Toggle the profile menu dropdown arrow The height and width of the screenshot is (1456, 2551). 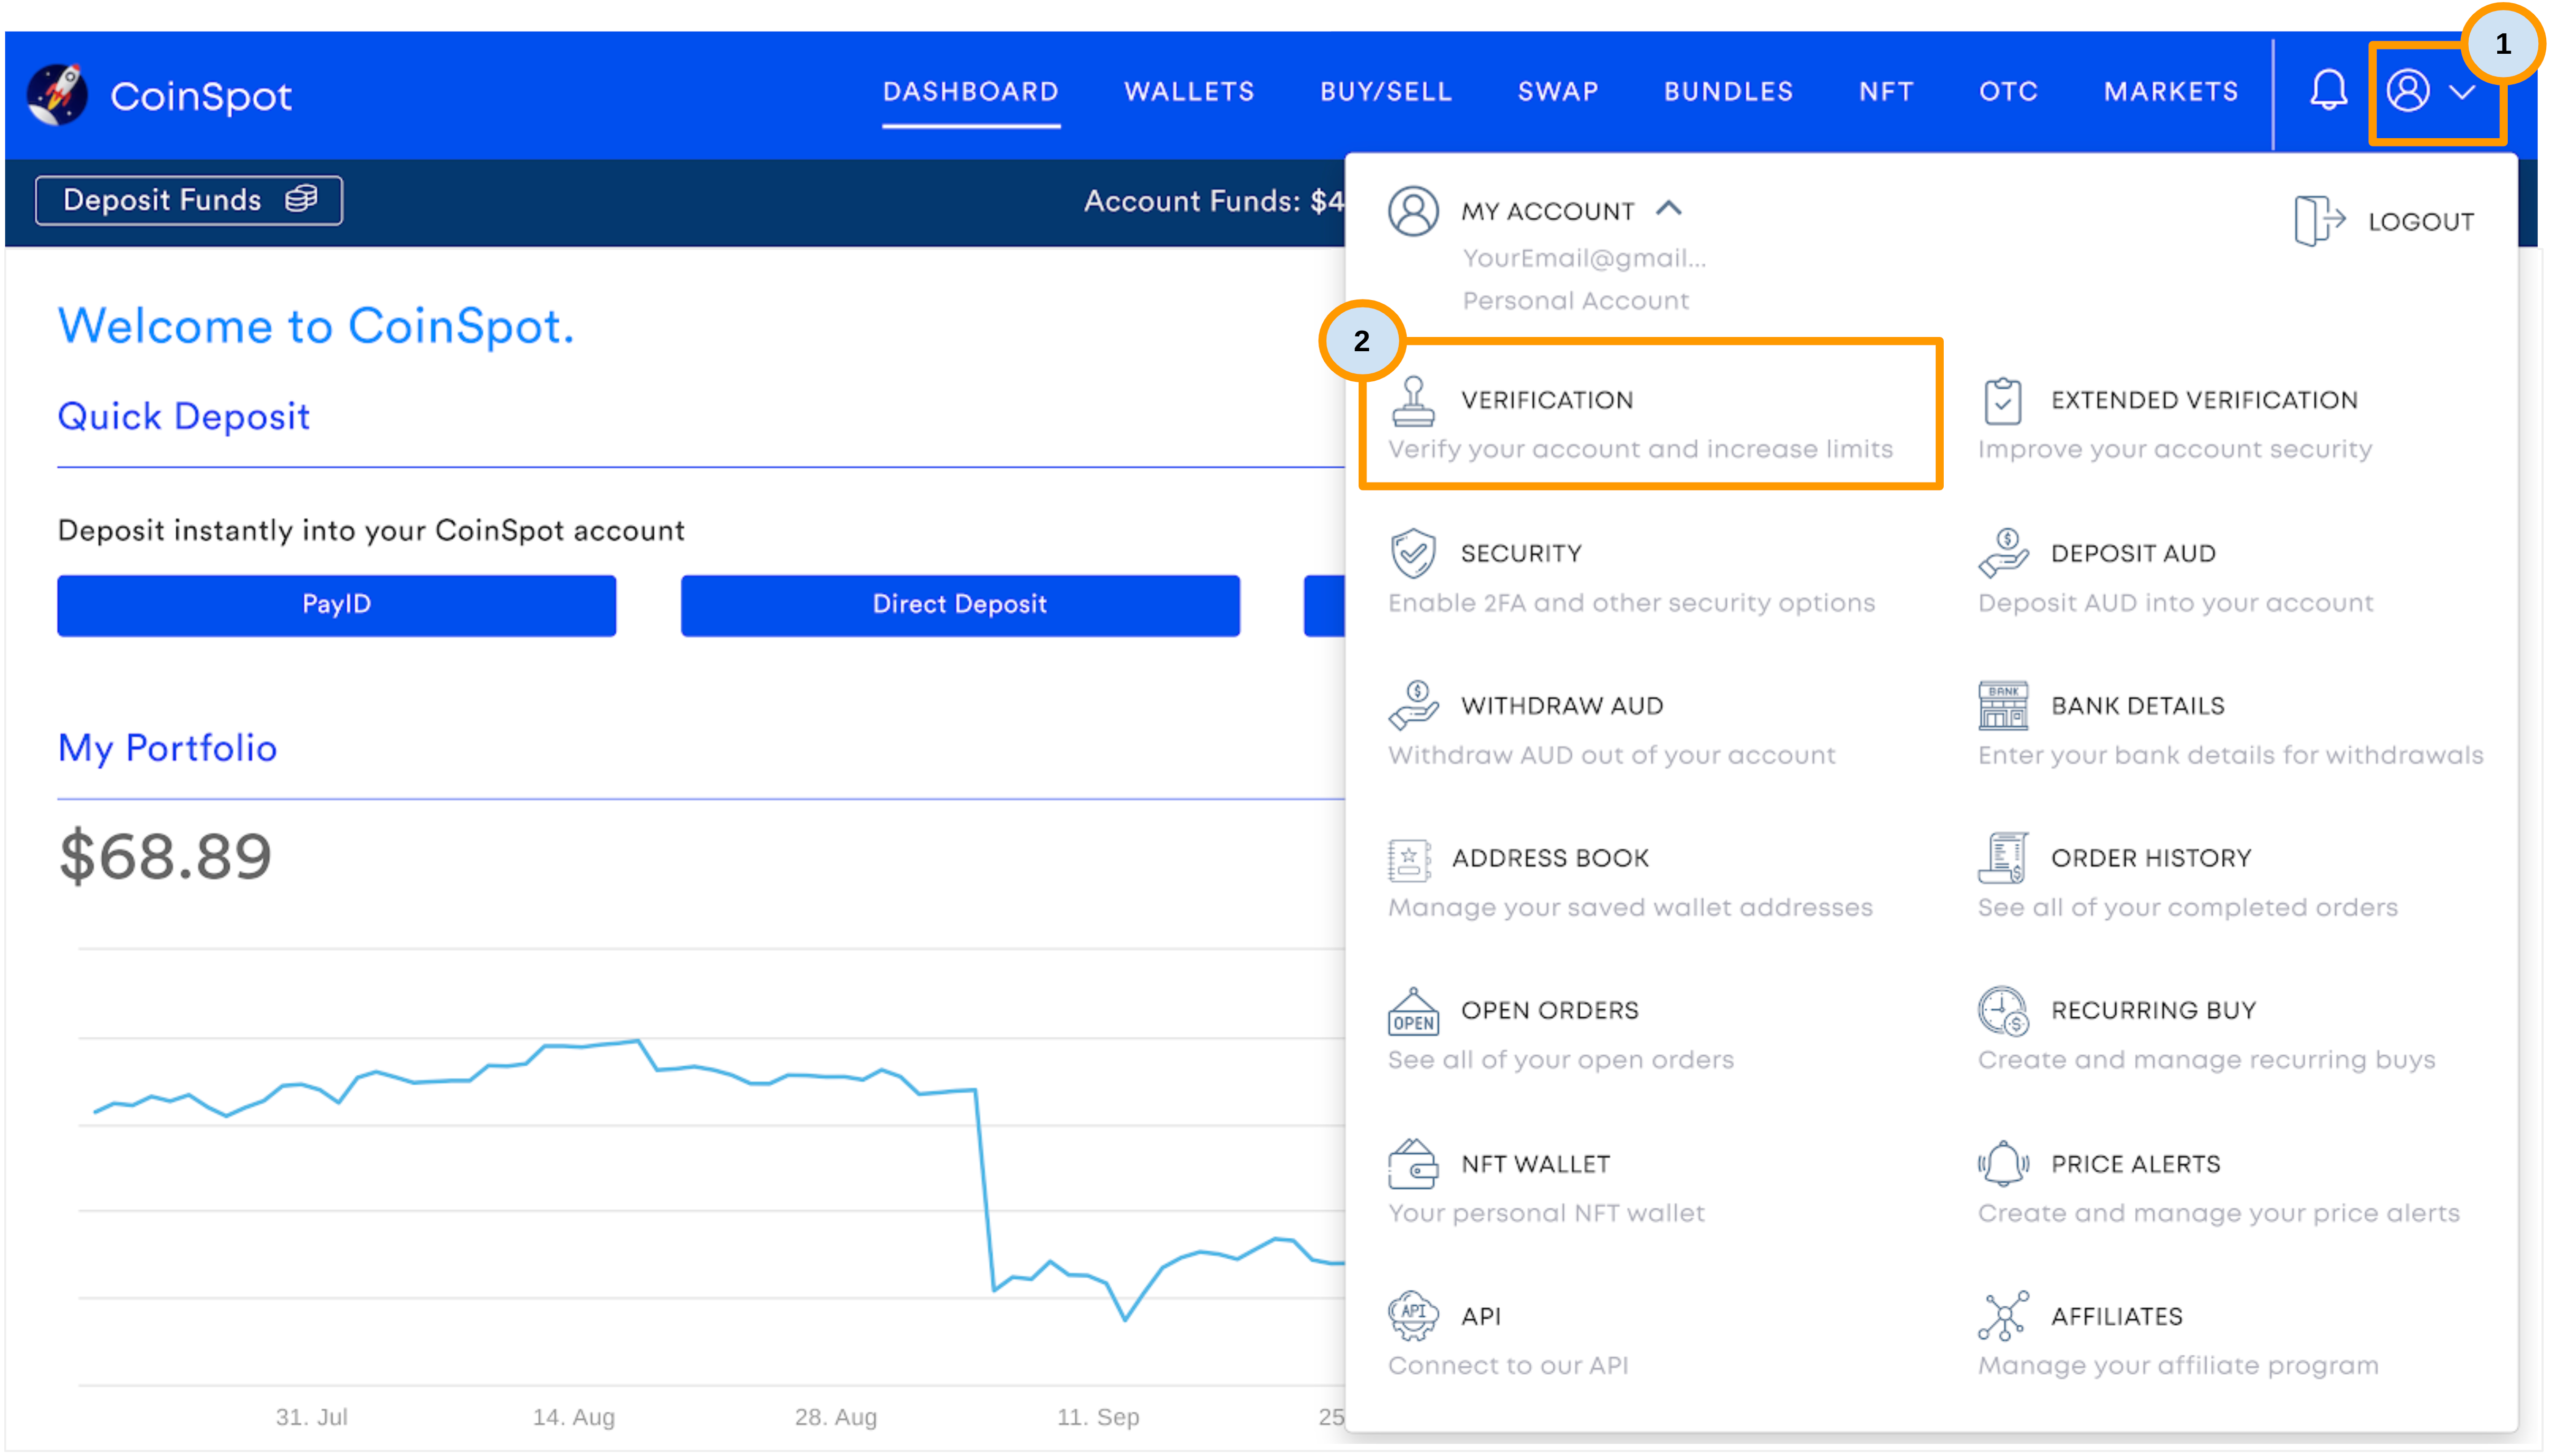[x=2461, y=92]
